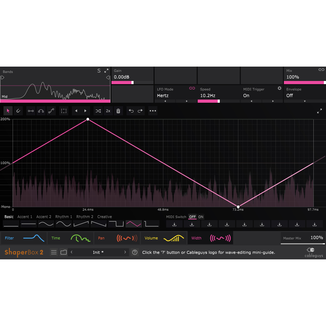Click the '?' help button
The width and height of the screenshot is (326, 326).
(x=135, y=252)
